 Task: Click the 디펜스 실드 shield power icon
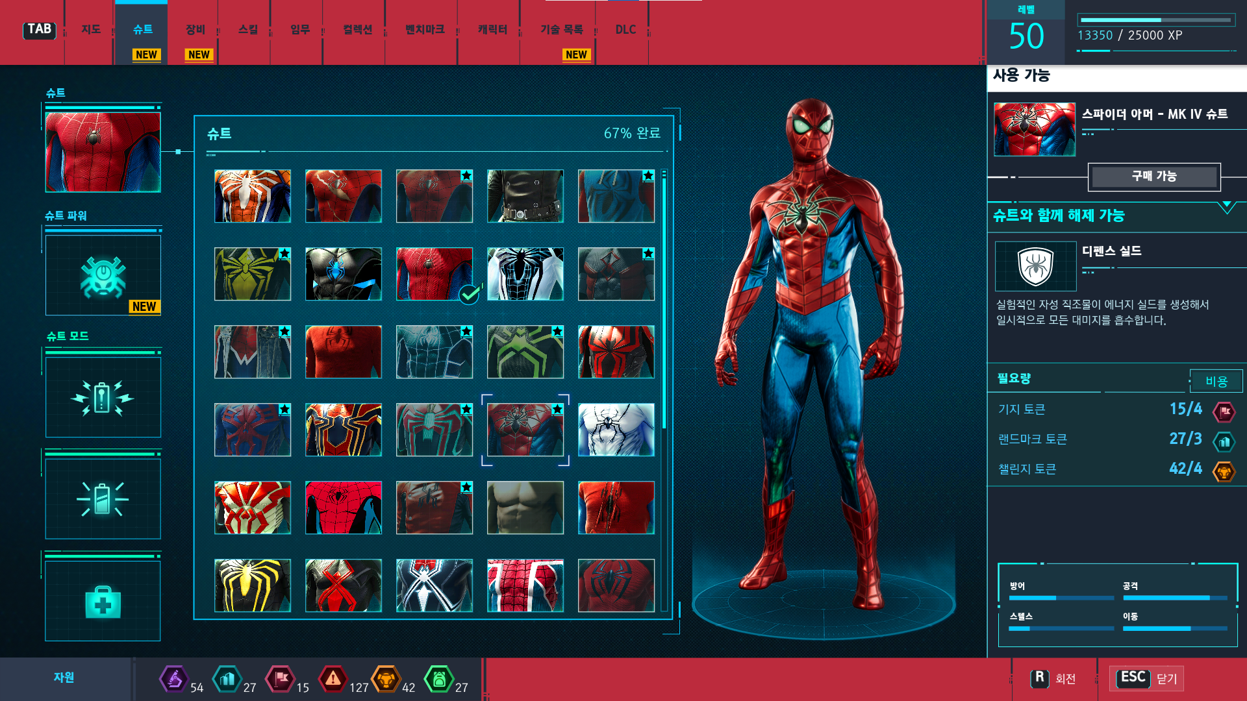1035,266
